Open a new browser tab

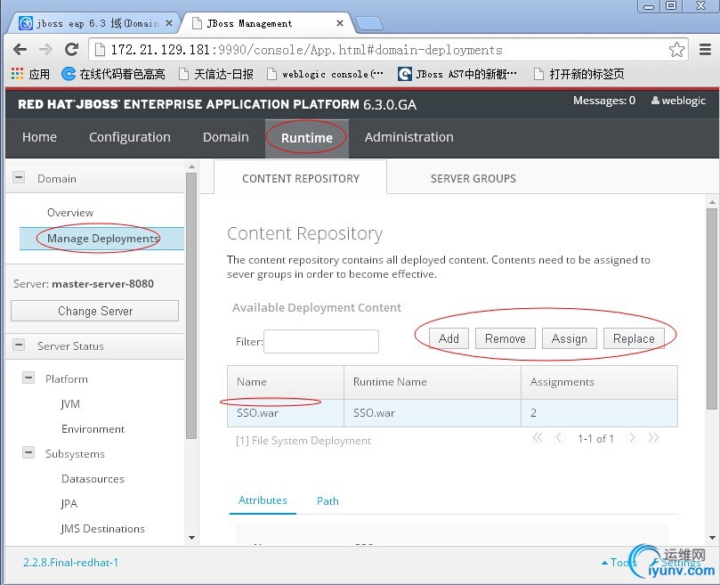click(x=369, y=23)
